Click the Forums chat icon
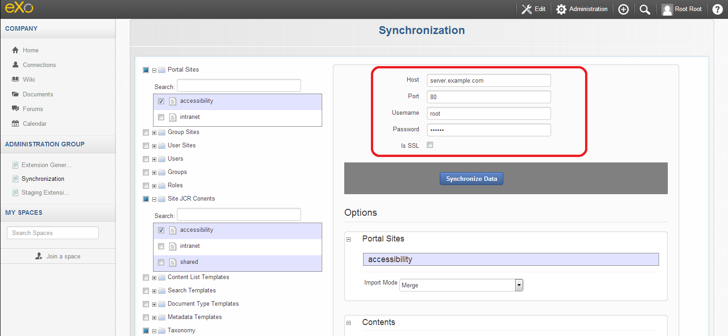728x336 pixels. [16, 109]
